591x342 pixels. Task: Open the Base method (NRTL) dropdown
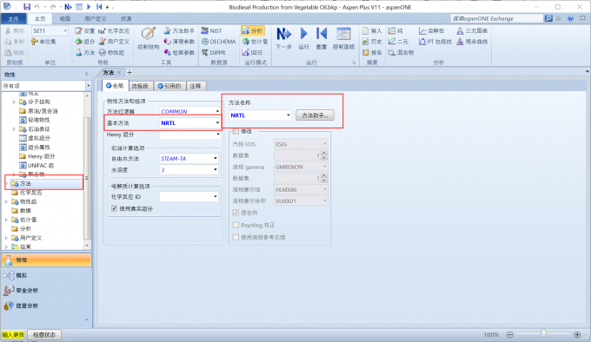click(x=217, y=123)
